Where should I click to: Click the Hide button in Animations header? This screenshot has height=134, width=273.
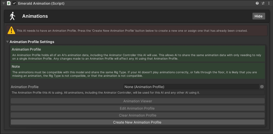click(x=258, y=16)
